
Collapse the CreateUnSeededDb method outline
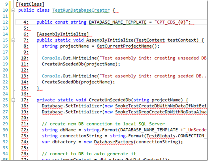tap(13, 100)
